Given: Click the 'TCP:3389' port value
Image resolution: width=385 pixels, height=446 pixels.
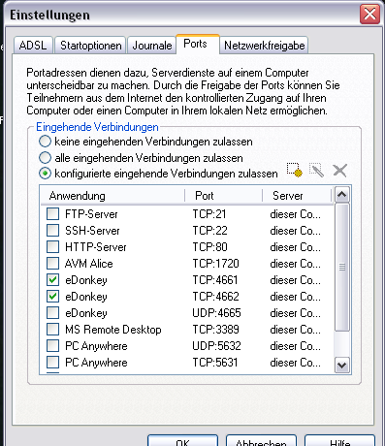Looking at the screenshot, I should tap(215, 330).
